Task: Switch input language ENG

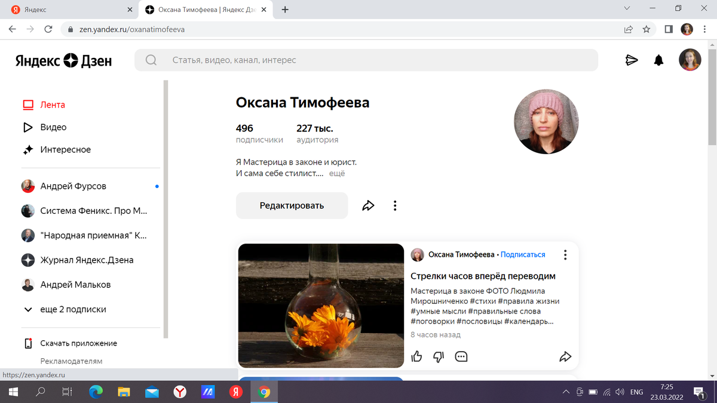Action: click(637, 392)
